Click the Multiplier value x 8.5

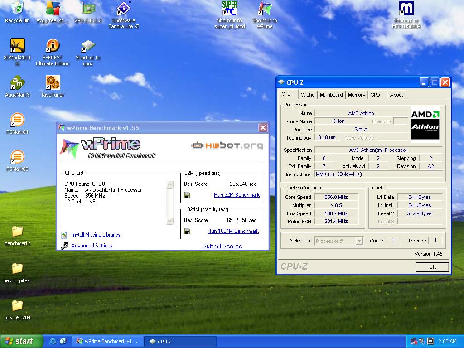[x=336, y=205]
